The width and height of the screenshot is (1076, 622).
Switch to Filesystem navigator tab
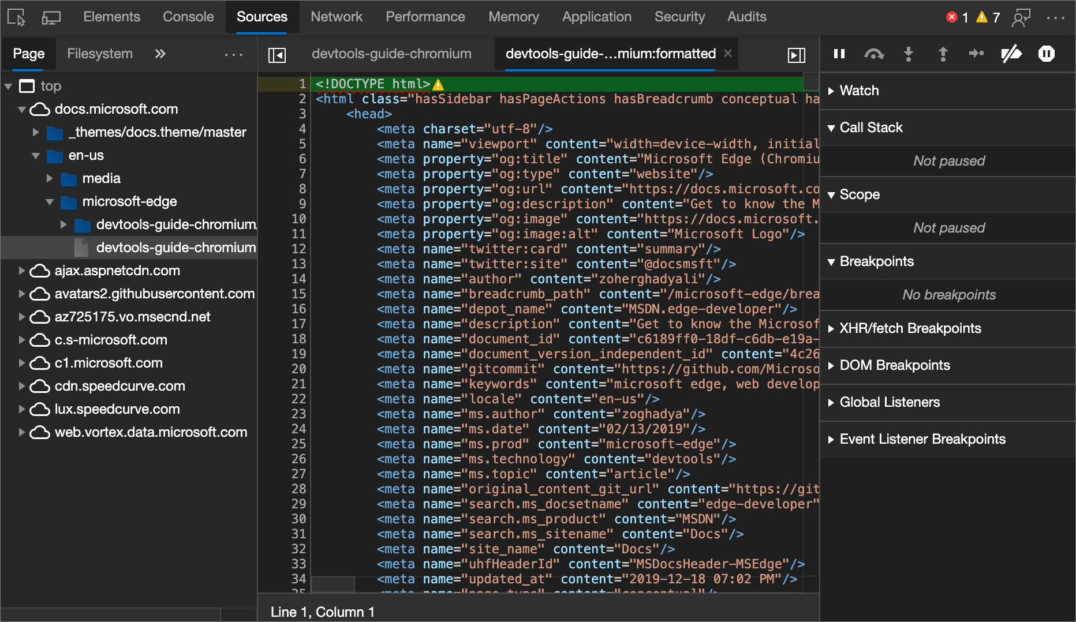pos(100,54)
